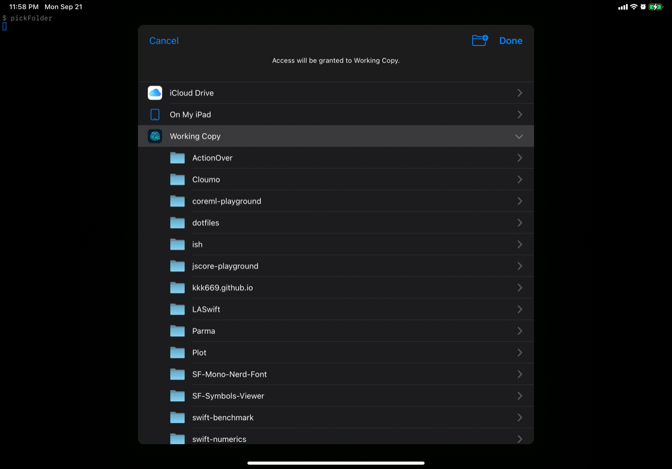Click the Mon Sep 21 date

(64, 7)
